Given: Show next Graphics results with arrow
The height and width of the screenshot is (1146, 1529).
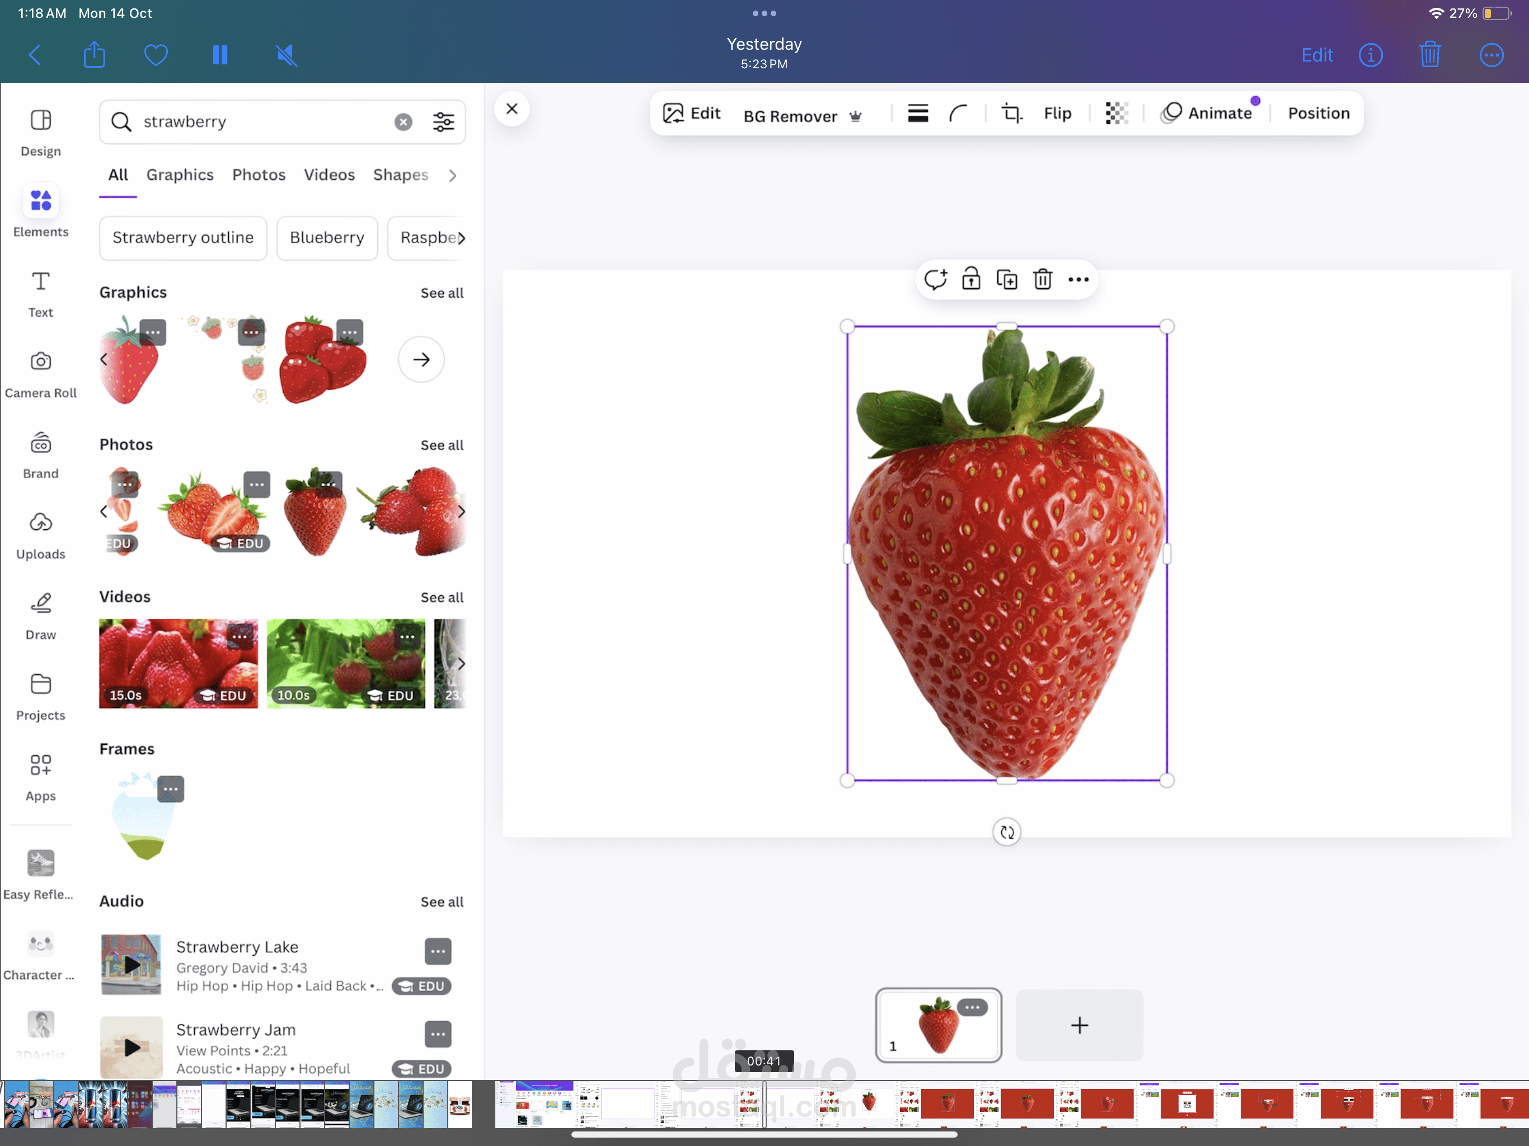Looking at the screenshot, I should (421, 359).
